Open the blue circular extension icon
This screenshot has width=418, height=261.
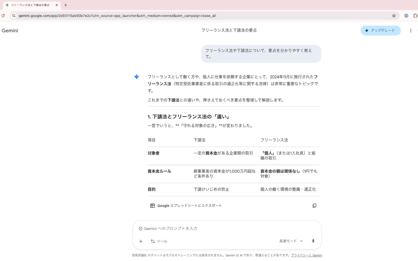click(x=406, y=16)
